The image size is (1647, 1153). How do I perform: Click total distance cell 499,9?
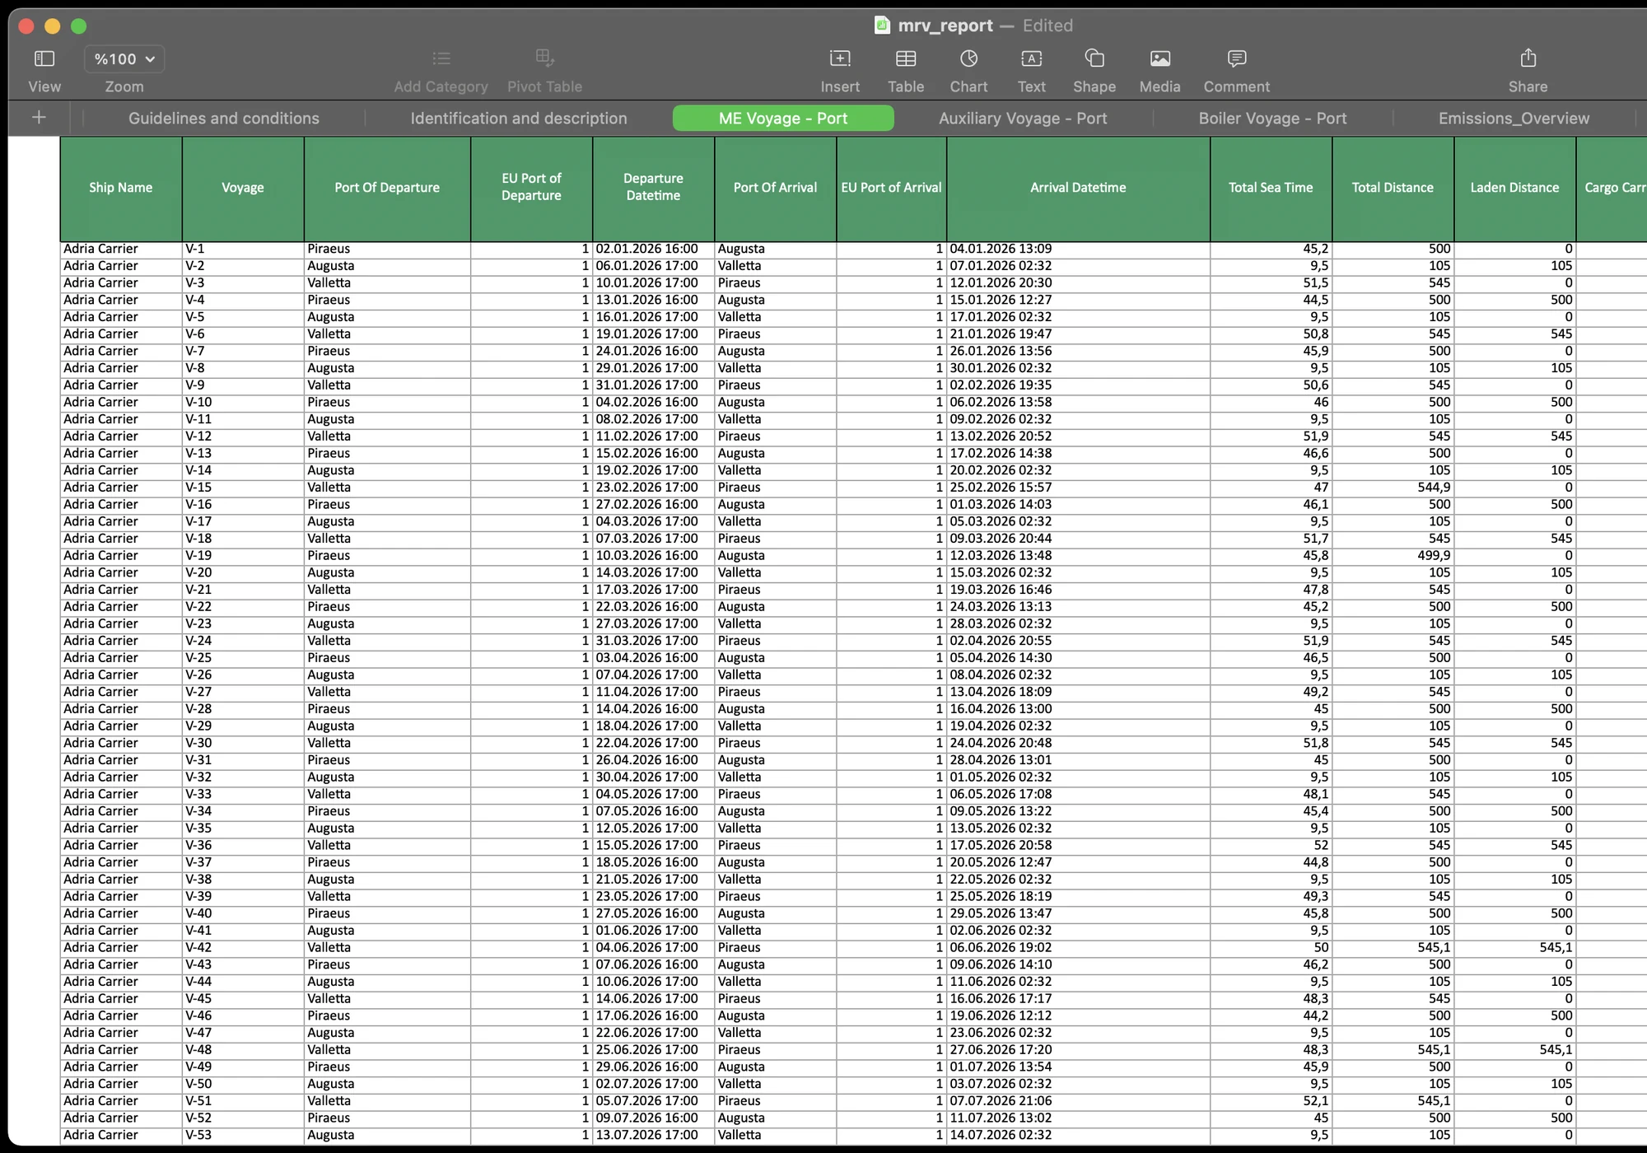coord(1393,556)
